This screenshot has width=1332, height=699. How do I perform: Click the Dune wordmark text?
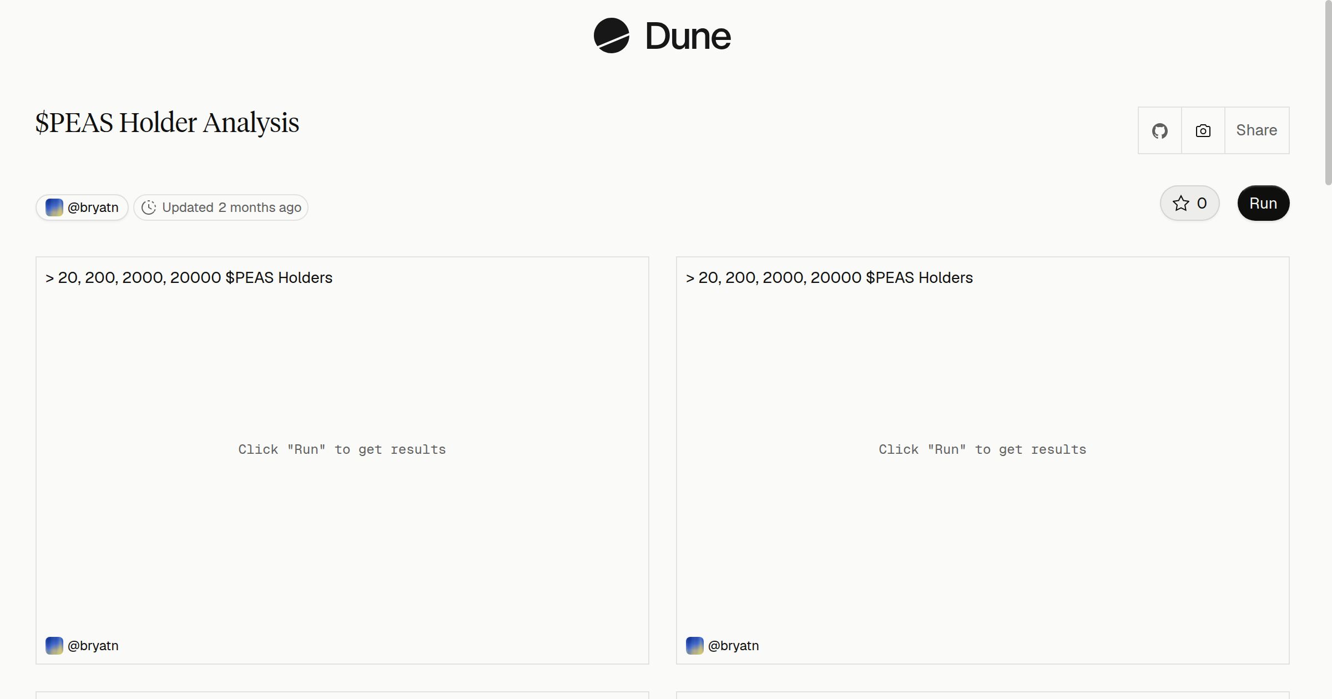click(x=688, y=36)
